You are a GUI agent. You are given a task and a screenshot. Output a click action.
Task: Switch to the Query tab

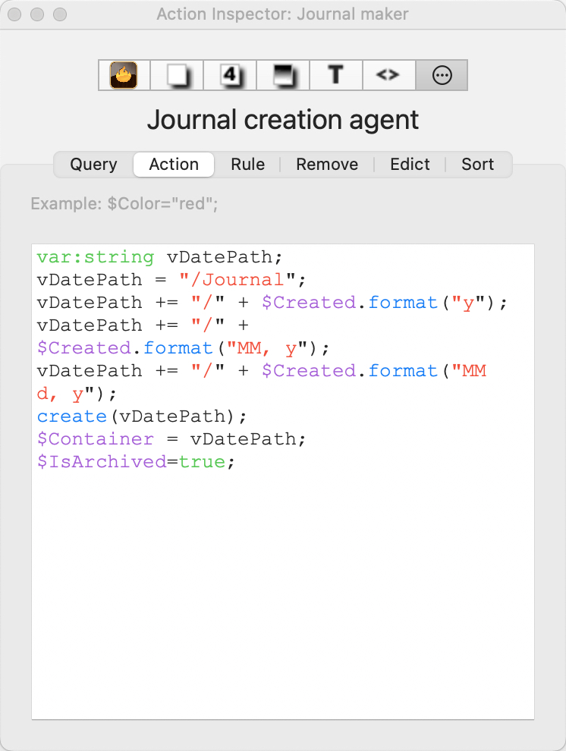coord(93,165)
